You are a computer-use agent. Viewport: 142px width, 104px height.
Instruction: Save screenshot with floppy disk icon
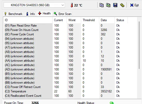pyautogui.click(x=115, y=5)
